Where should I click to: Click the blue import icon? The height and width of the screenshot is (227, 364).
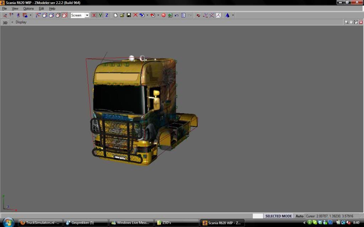142,15
